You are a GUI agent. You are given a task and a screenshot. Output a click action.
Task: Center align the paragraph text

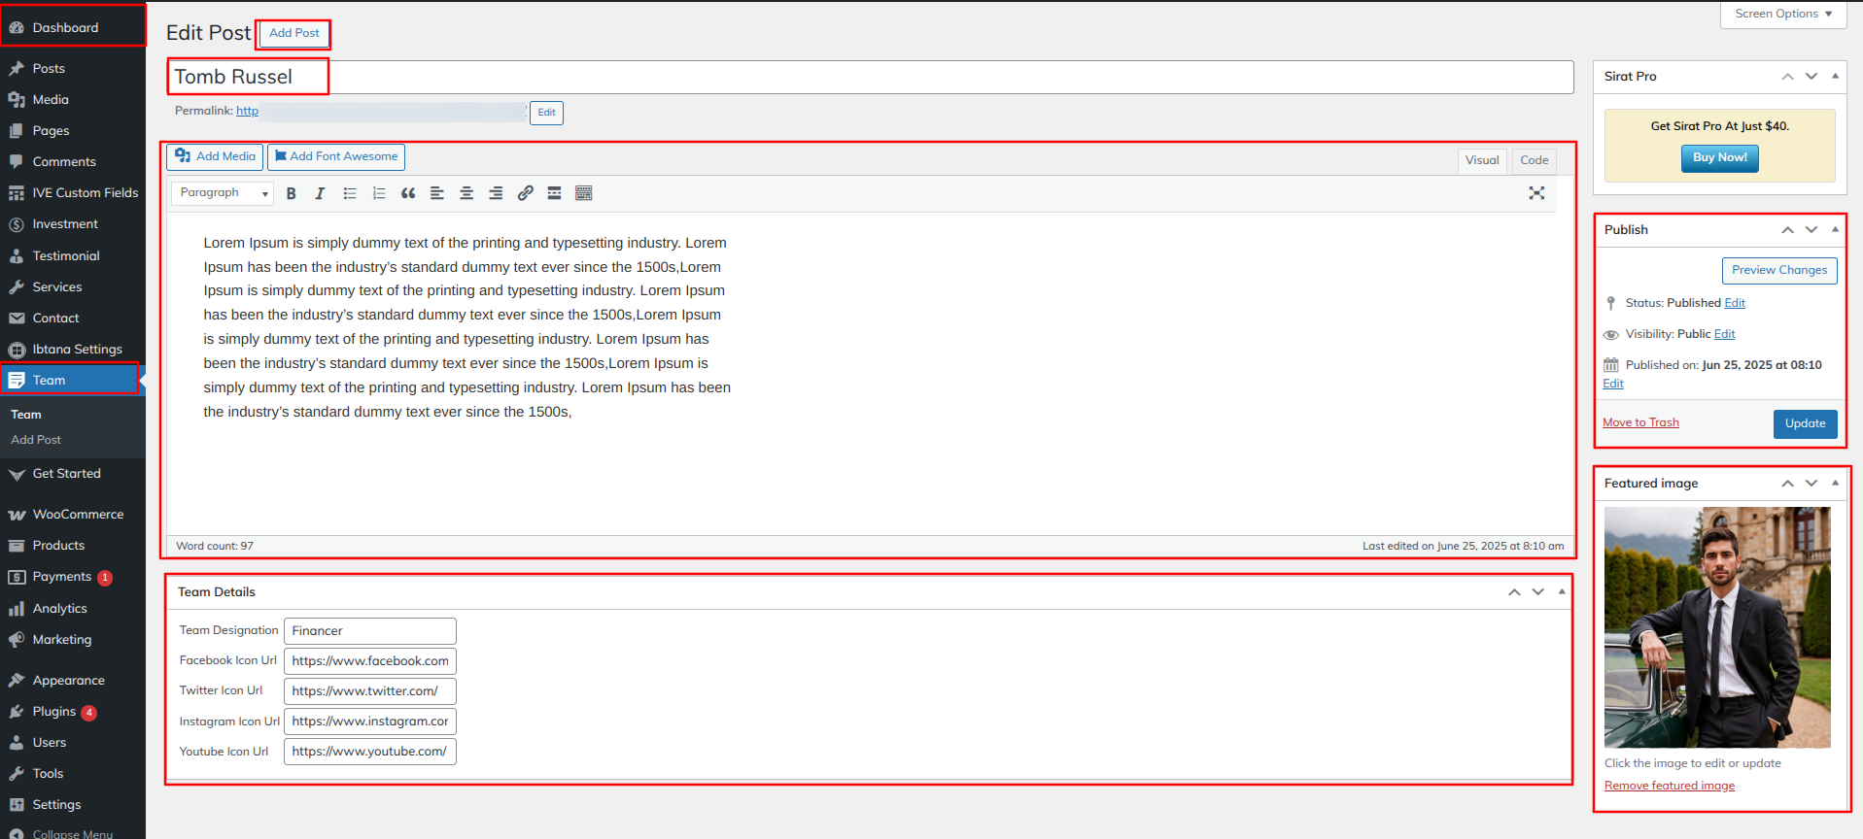[466, 193]
